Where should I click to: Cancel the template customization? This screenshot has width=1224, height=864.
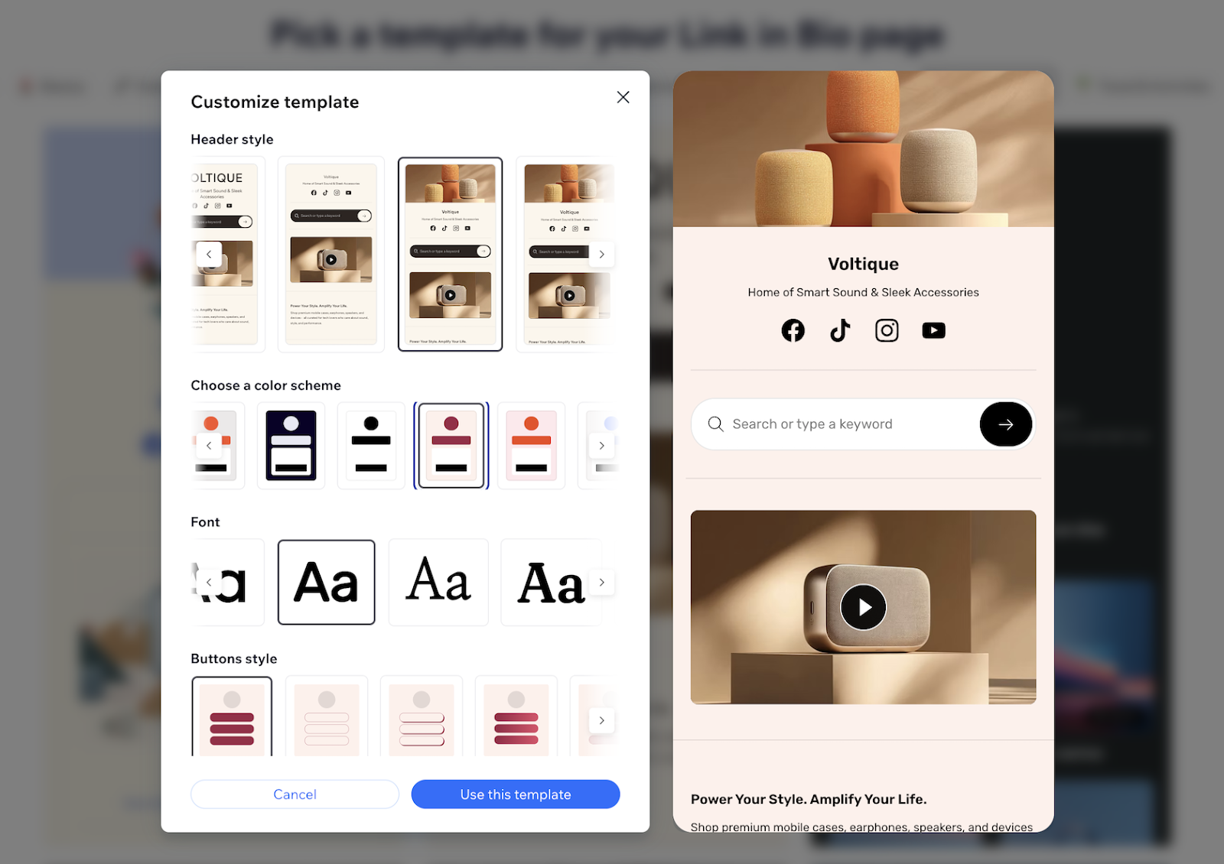295,794
